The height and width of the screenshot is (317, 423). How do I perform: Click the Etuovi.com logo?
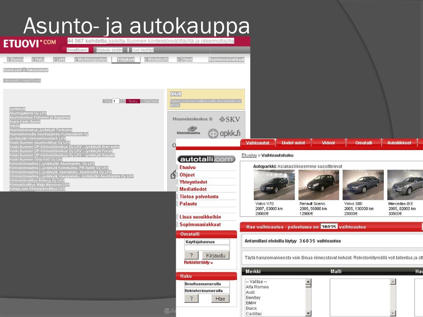coord(30,44)
